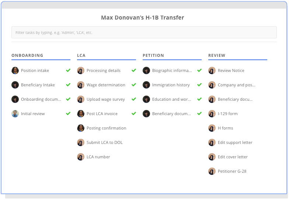The width and height of the screenshot is (289, 200).
Task: Toggle the checkmark for Wage determination
Action: 133,85
